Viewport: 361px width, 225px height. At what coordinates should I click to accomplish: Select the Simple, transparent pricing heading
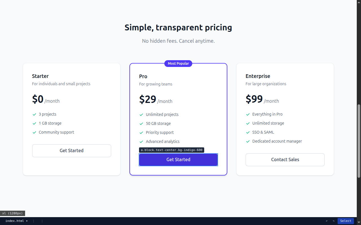coord(178,28)
